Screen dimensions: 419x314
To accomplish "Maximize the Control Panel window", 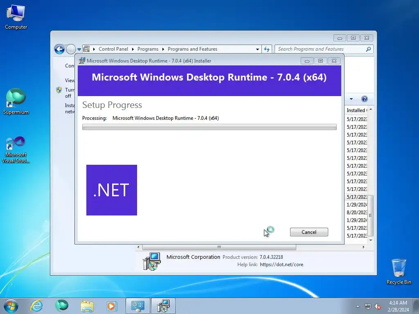I will 353,38.
